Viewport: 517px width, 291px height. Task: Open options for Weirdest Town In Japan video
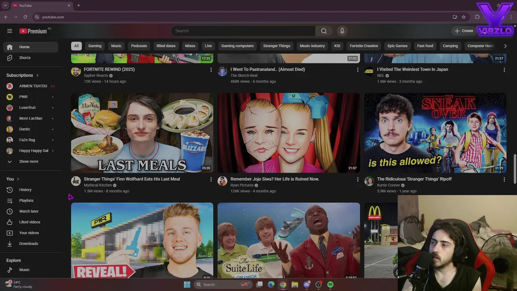(x=504, y=70)
